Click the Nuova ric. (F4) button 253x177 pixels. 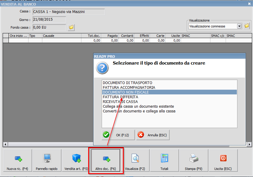(x=18, y=160)
